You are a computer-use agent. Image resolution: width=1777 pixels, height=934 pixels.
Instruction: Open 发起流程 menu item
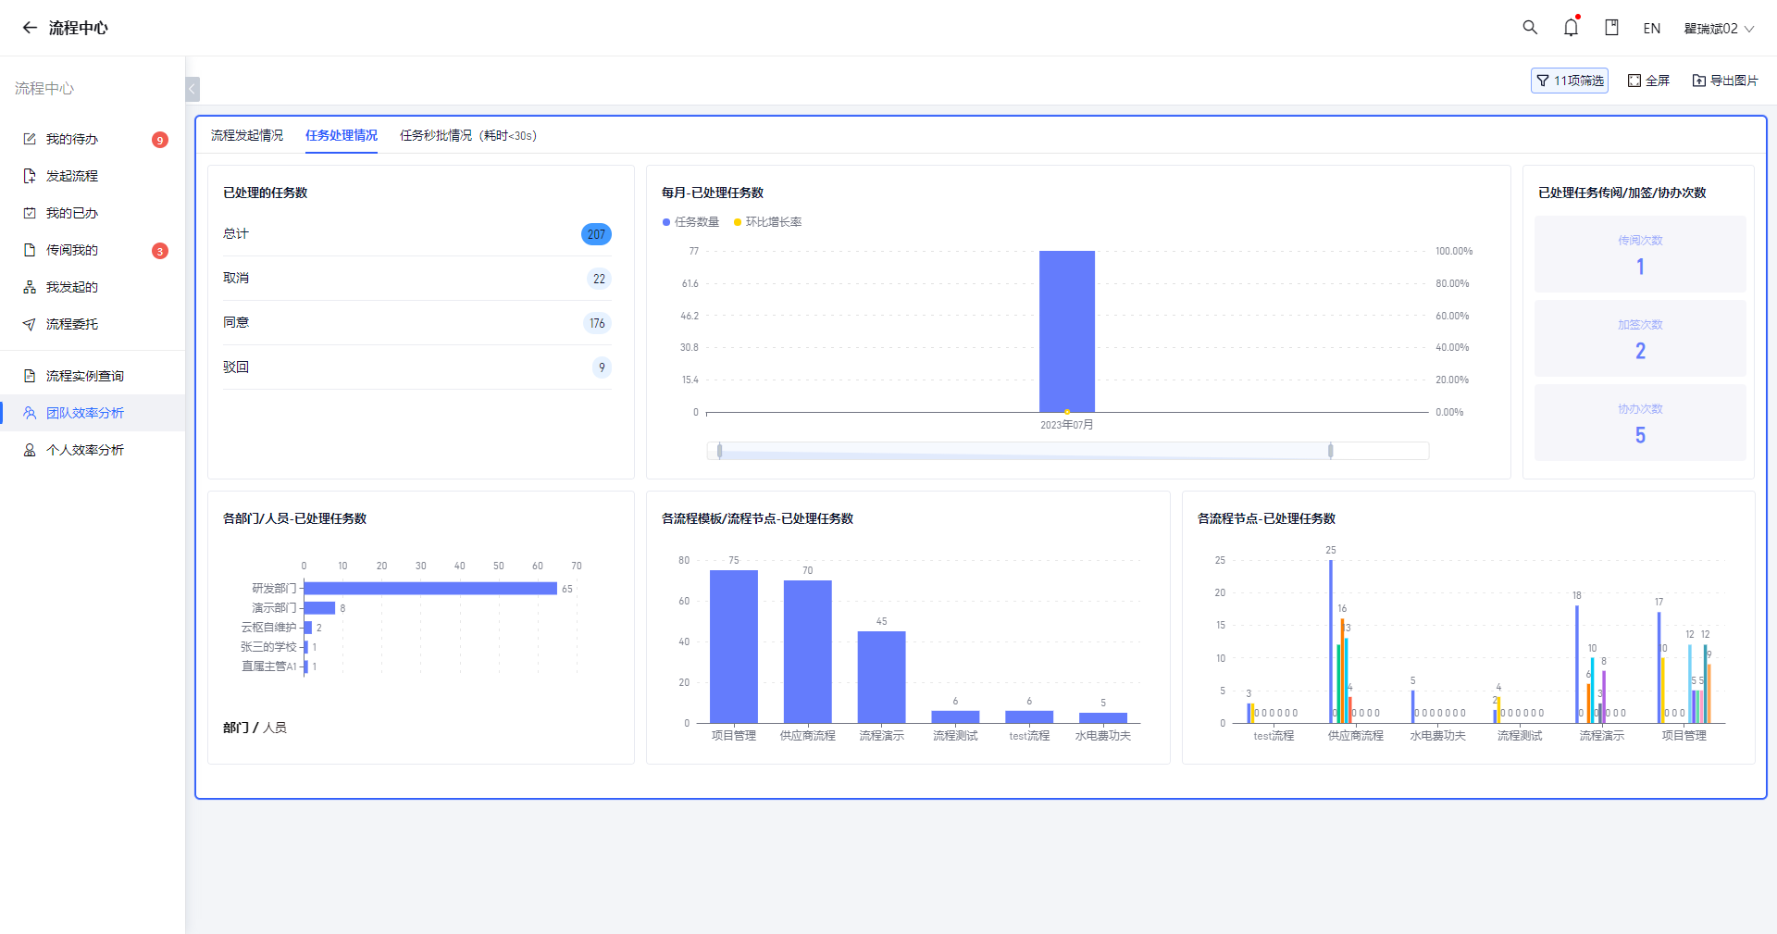click(x=93, y=176)
